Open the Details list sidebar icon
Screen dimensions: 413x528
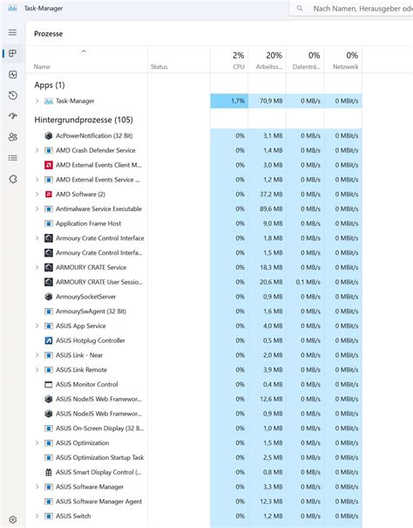[x=13, y=158]
